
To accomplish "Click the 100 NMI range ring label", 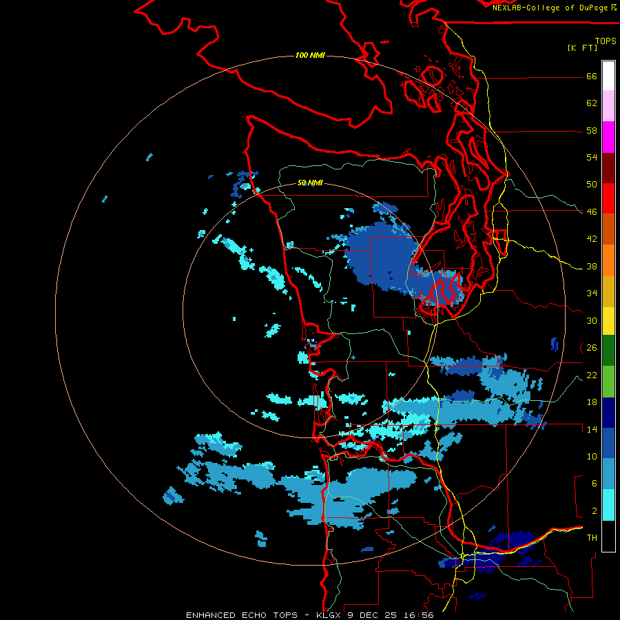I will click(x=310, y=55).
